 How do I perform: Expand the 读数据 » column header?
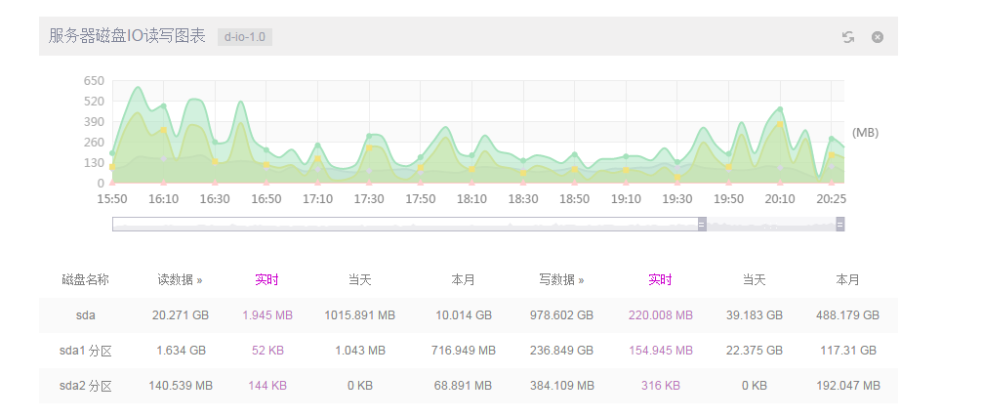click(180, 279)
